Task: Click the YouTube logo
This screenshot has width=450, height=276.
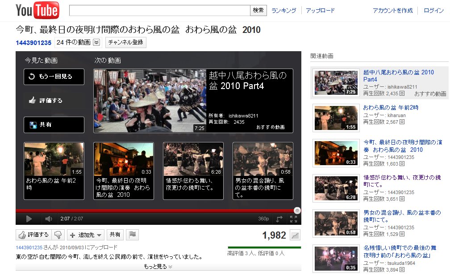Action: pyautogui.click(x=37, y=11)
